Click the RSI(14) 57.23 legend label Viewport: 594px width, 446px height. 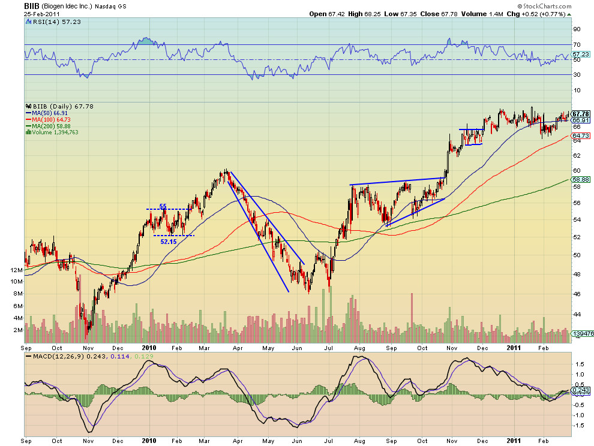[x=57, y=22]
